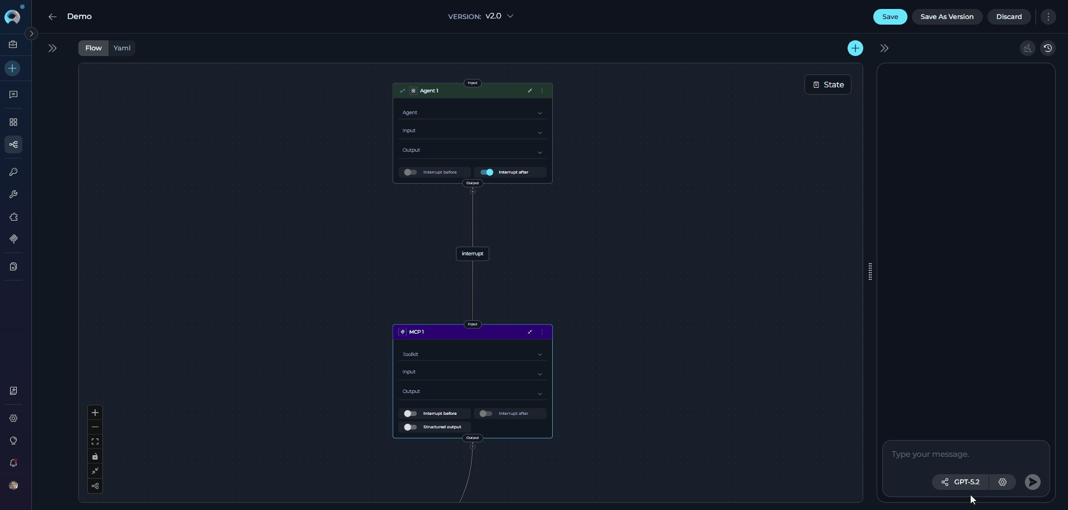
Task: Open the notifications bell icon
Action: coord(13,463)
